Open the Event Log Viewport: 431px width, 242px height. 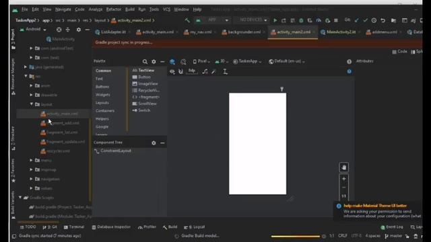point(392,227)
